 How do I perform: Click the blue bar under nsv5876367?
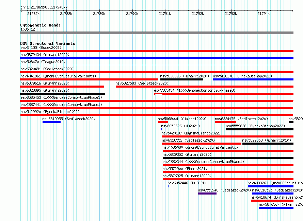point(276,208)
